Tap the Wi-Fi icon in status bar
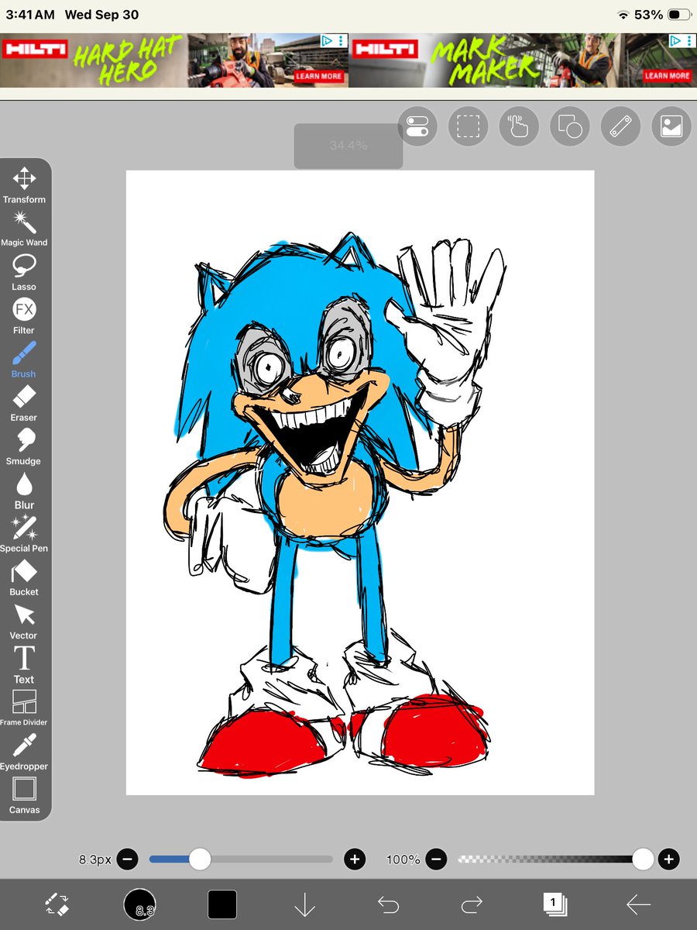 pyautogui.click(x=623, y=15)
